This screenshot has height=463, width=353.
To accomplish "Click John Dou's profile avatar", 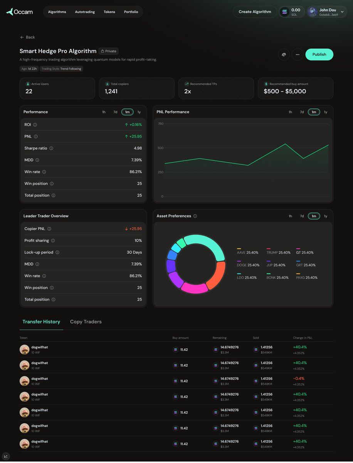I will click(x=313, y=12).
